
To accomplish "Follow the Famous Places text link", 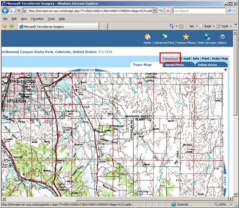I will click(186, 43).
